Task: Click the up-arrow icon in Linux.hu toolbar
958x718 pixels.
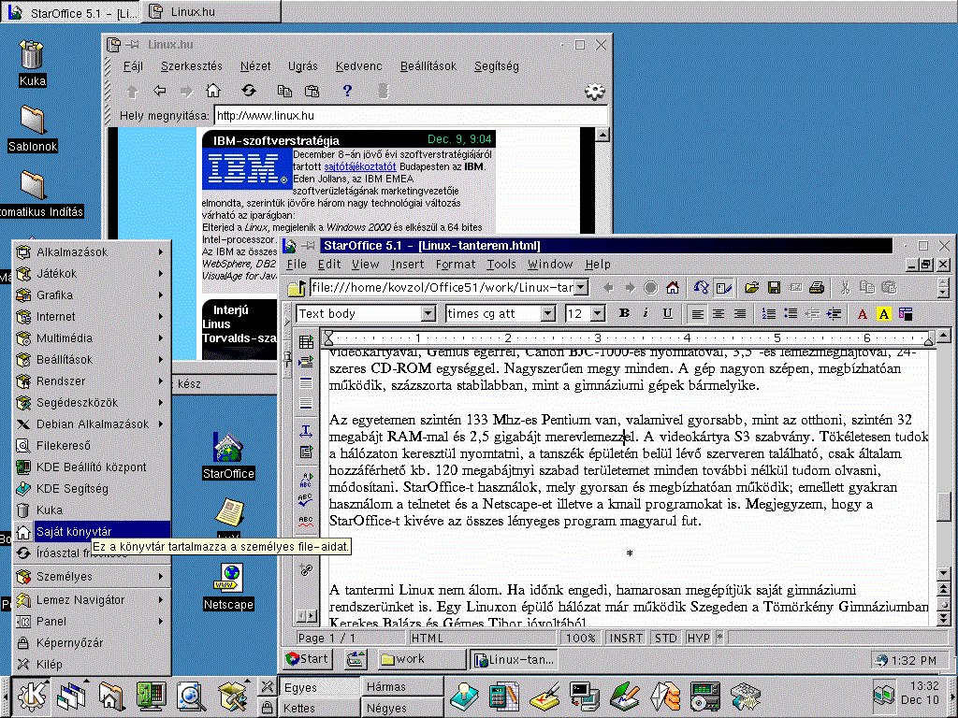Action: pos(132,92)
